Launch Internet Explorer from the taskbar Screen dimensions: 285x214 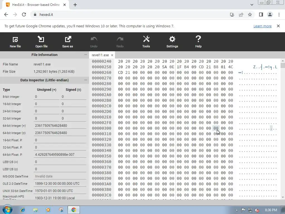pos(23,210)
